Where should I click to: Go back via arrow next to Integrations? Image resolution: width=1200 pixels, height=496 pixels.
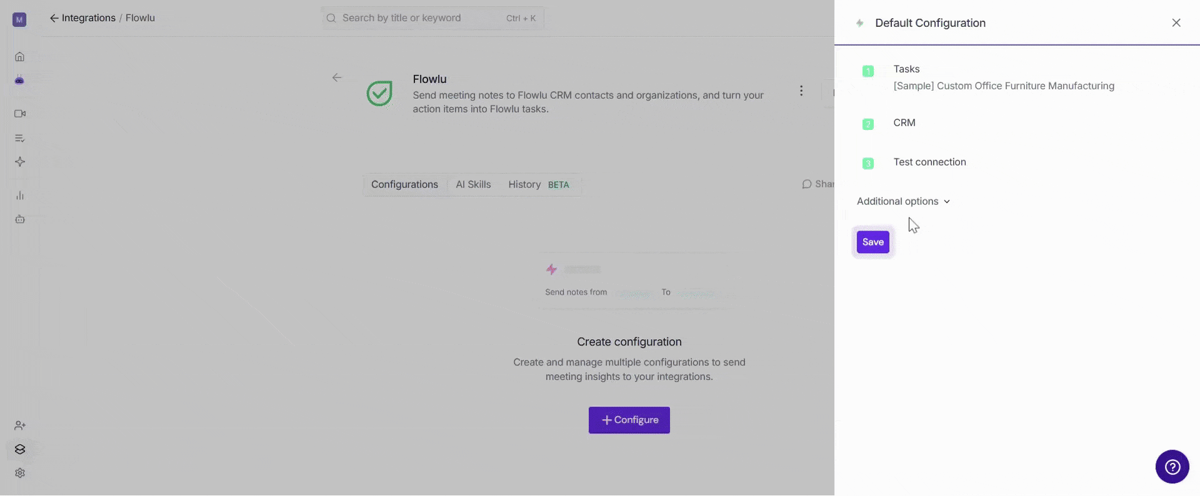pyautogui.click(x=54, y=18)
